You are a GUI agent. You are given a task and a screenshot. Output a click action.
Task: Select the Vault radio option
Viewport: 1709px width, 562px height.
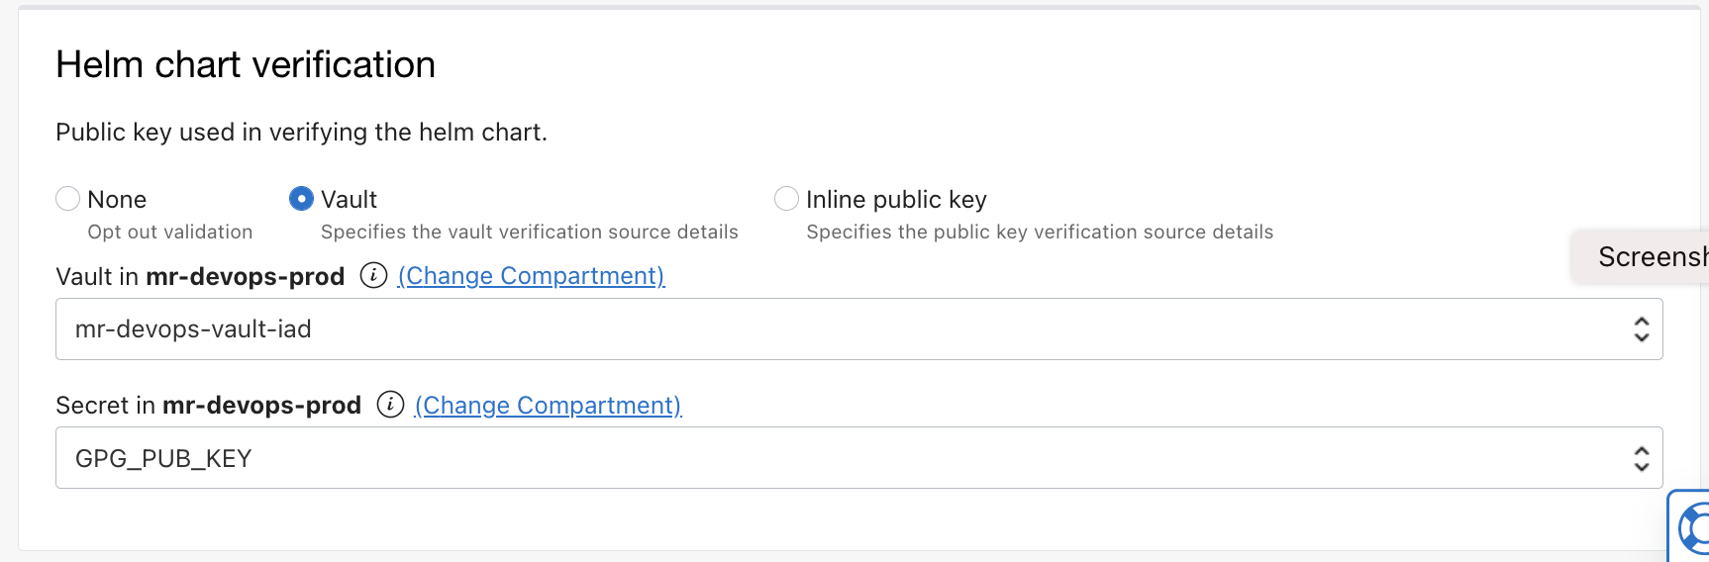point(301,199)
